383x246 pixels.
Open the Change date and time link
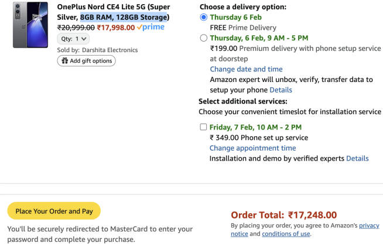246,69
